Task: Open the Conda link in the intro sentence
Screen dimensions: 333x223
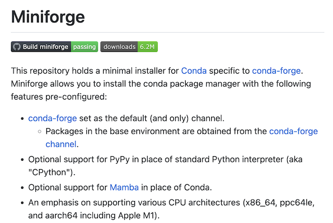Action: [x=194, y=71]
